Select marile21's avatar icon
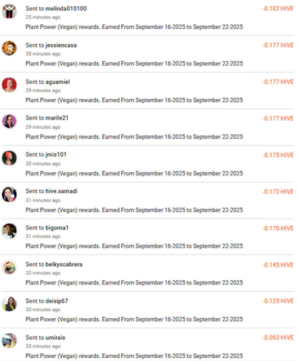 [x=9, y=121]
